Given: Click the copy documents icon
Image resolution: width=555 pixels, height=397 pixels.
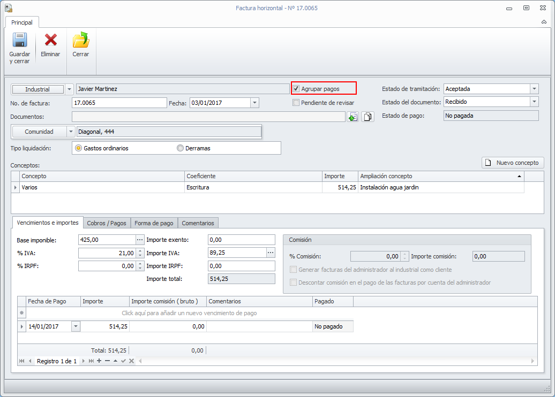Looking at the screenshot, I should coord(367,117).
